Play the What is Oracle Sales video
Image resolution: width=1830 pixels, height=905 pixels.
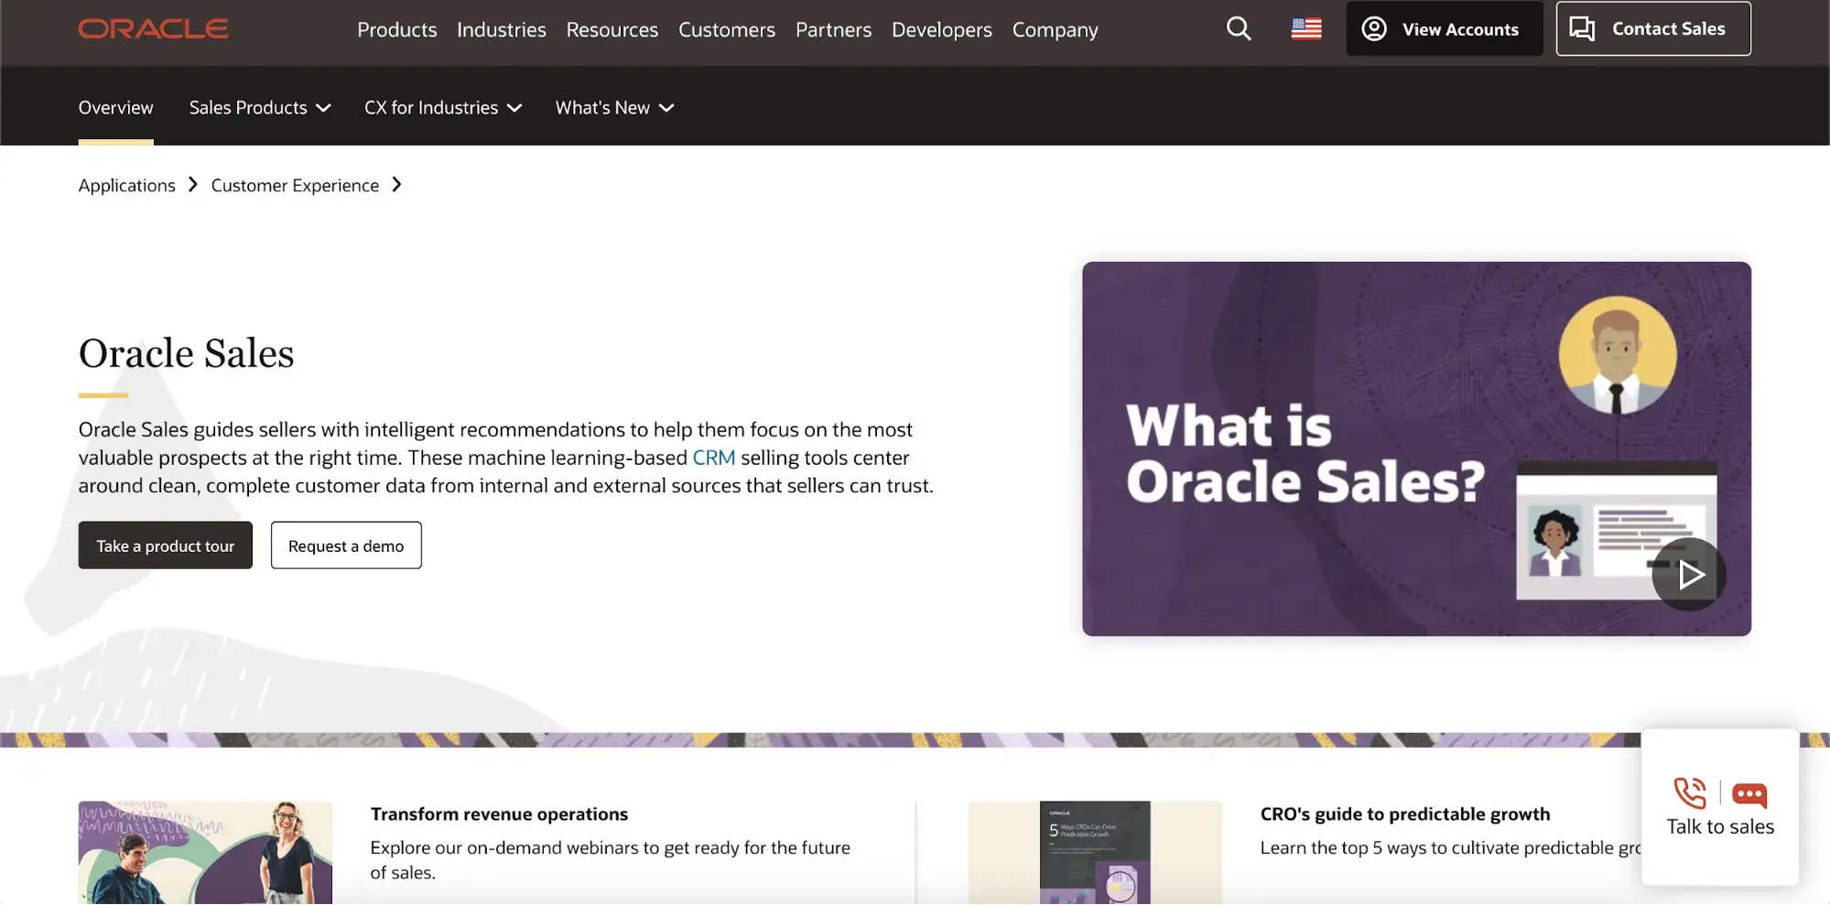[1688, 575]
